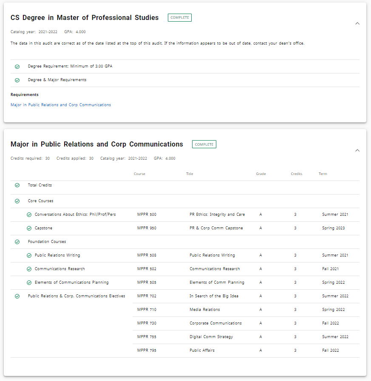
Task: Click course code MPPR 755
Action: coord(147,337)
